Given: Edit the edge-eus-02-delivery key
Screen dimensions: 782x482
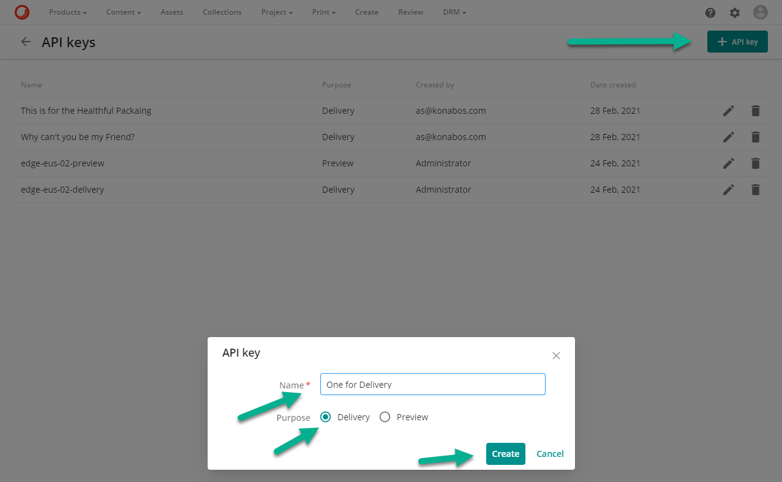Looking at the screenshot, I should [x=729, y=190].
